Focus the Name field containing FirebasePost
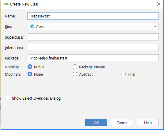The image size is (164, 130). pos(93,16)
